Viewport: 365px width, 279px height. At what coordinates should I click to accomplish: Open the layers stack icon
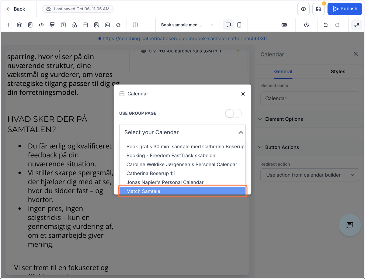click(x=19, y=25)
